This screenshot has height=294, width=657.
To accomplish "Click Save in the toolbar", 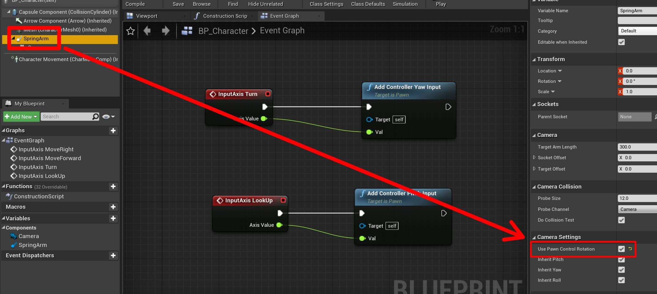I will (178, 4).
